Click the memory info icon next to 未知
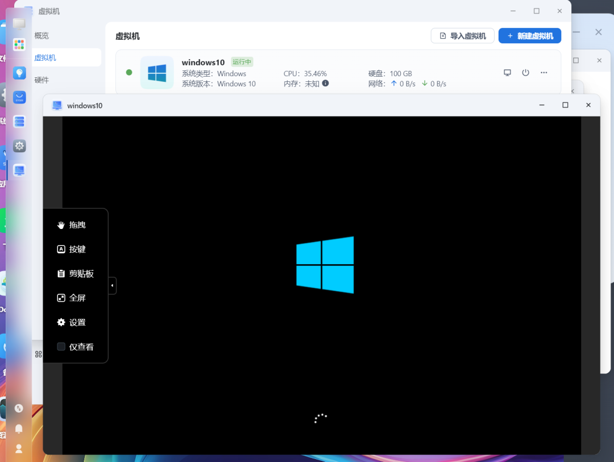 (x=325, y=83)
